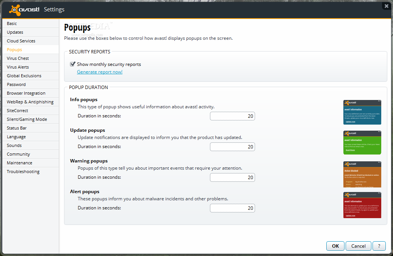The width and height of the screenshot is (393, 256).
Task: Click the Cancel button
Action: tap(359, 246)
